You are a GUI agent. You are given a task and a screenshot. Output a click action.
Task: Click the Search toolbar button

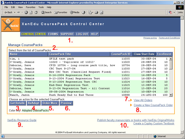(x=46, y=12)
